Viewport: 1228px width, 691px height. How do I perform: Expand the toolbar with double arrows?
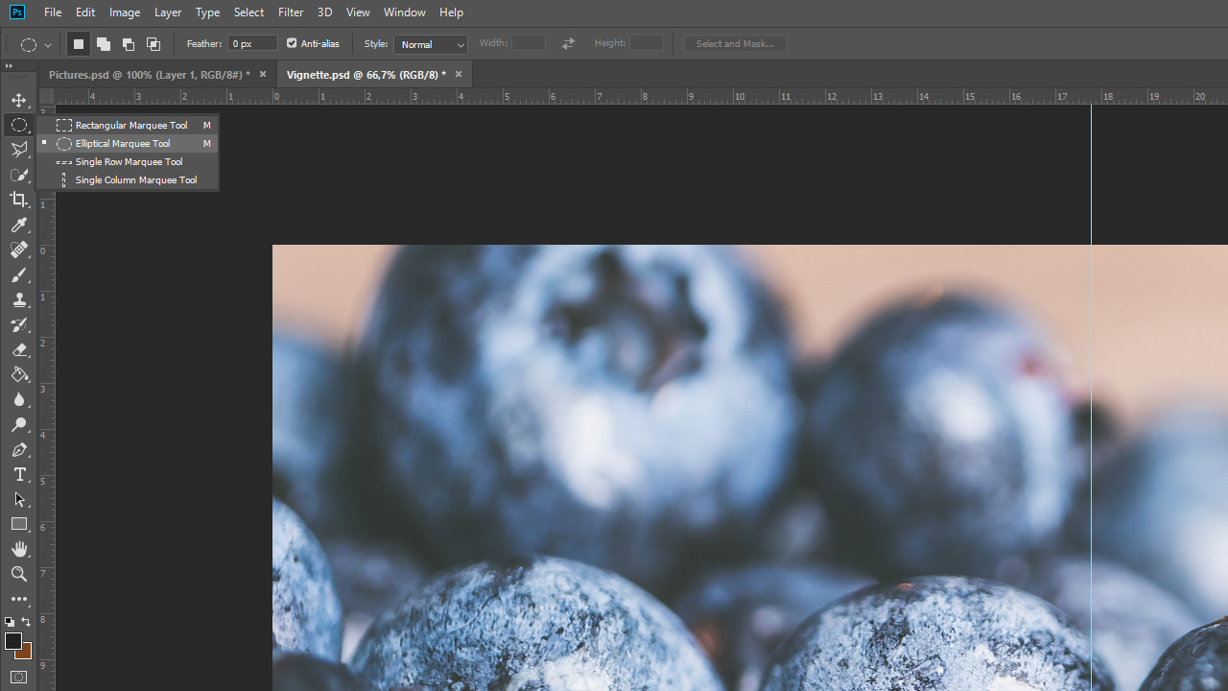[9, 66]
